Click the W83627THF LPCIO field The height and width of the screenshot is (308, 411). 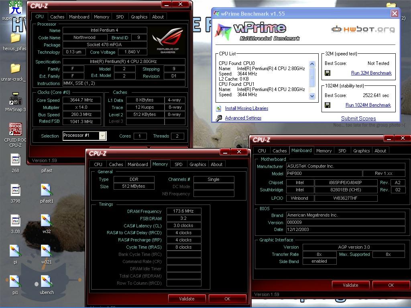pos(346,198)
